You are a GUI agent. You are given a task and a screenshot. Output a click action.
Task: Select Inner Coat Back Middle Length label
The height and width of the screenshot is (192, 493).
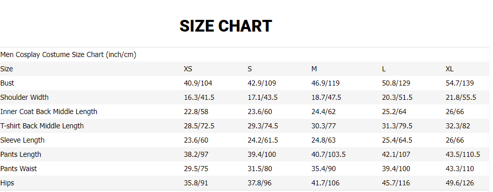[x=49, y=112]
